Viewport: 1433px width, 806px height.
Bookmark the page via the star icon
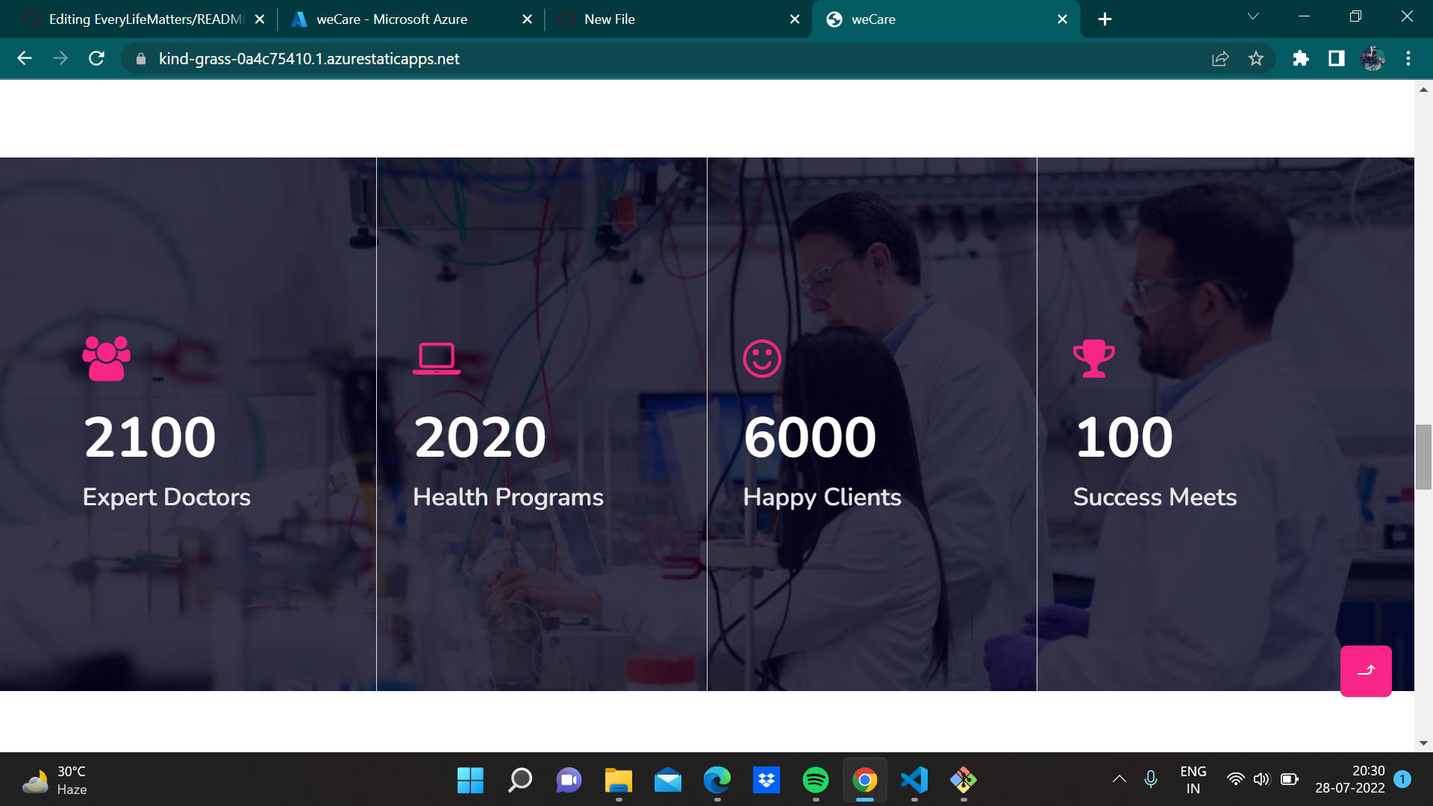click(x=1256, y=58)
